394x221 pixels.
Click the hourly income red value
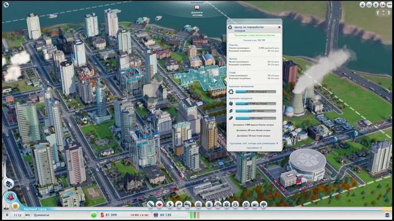point(140,215)
